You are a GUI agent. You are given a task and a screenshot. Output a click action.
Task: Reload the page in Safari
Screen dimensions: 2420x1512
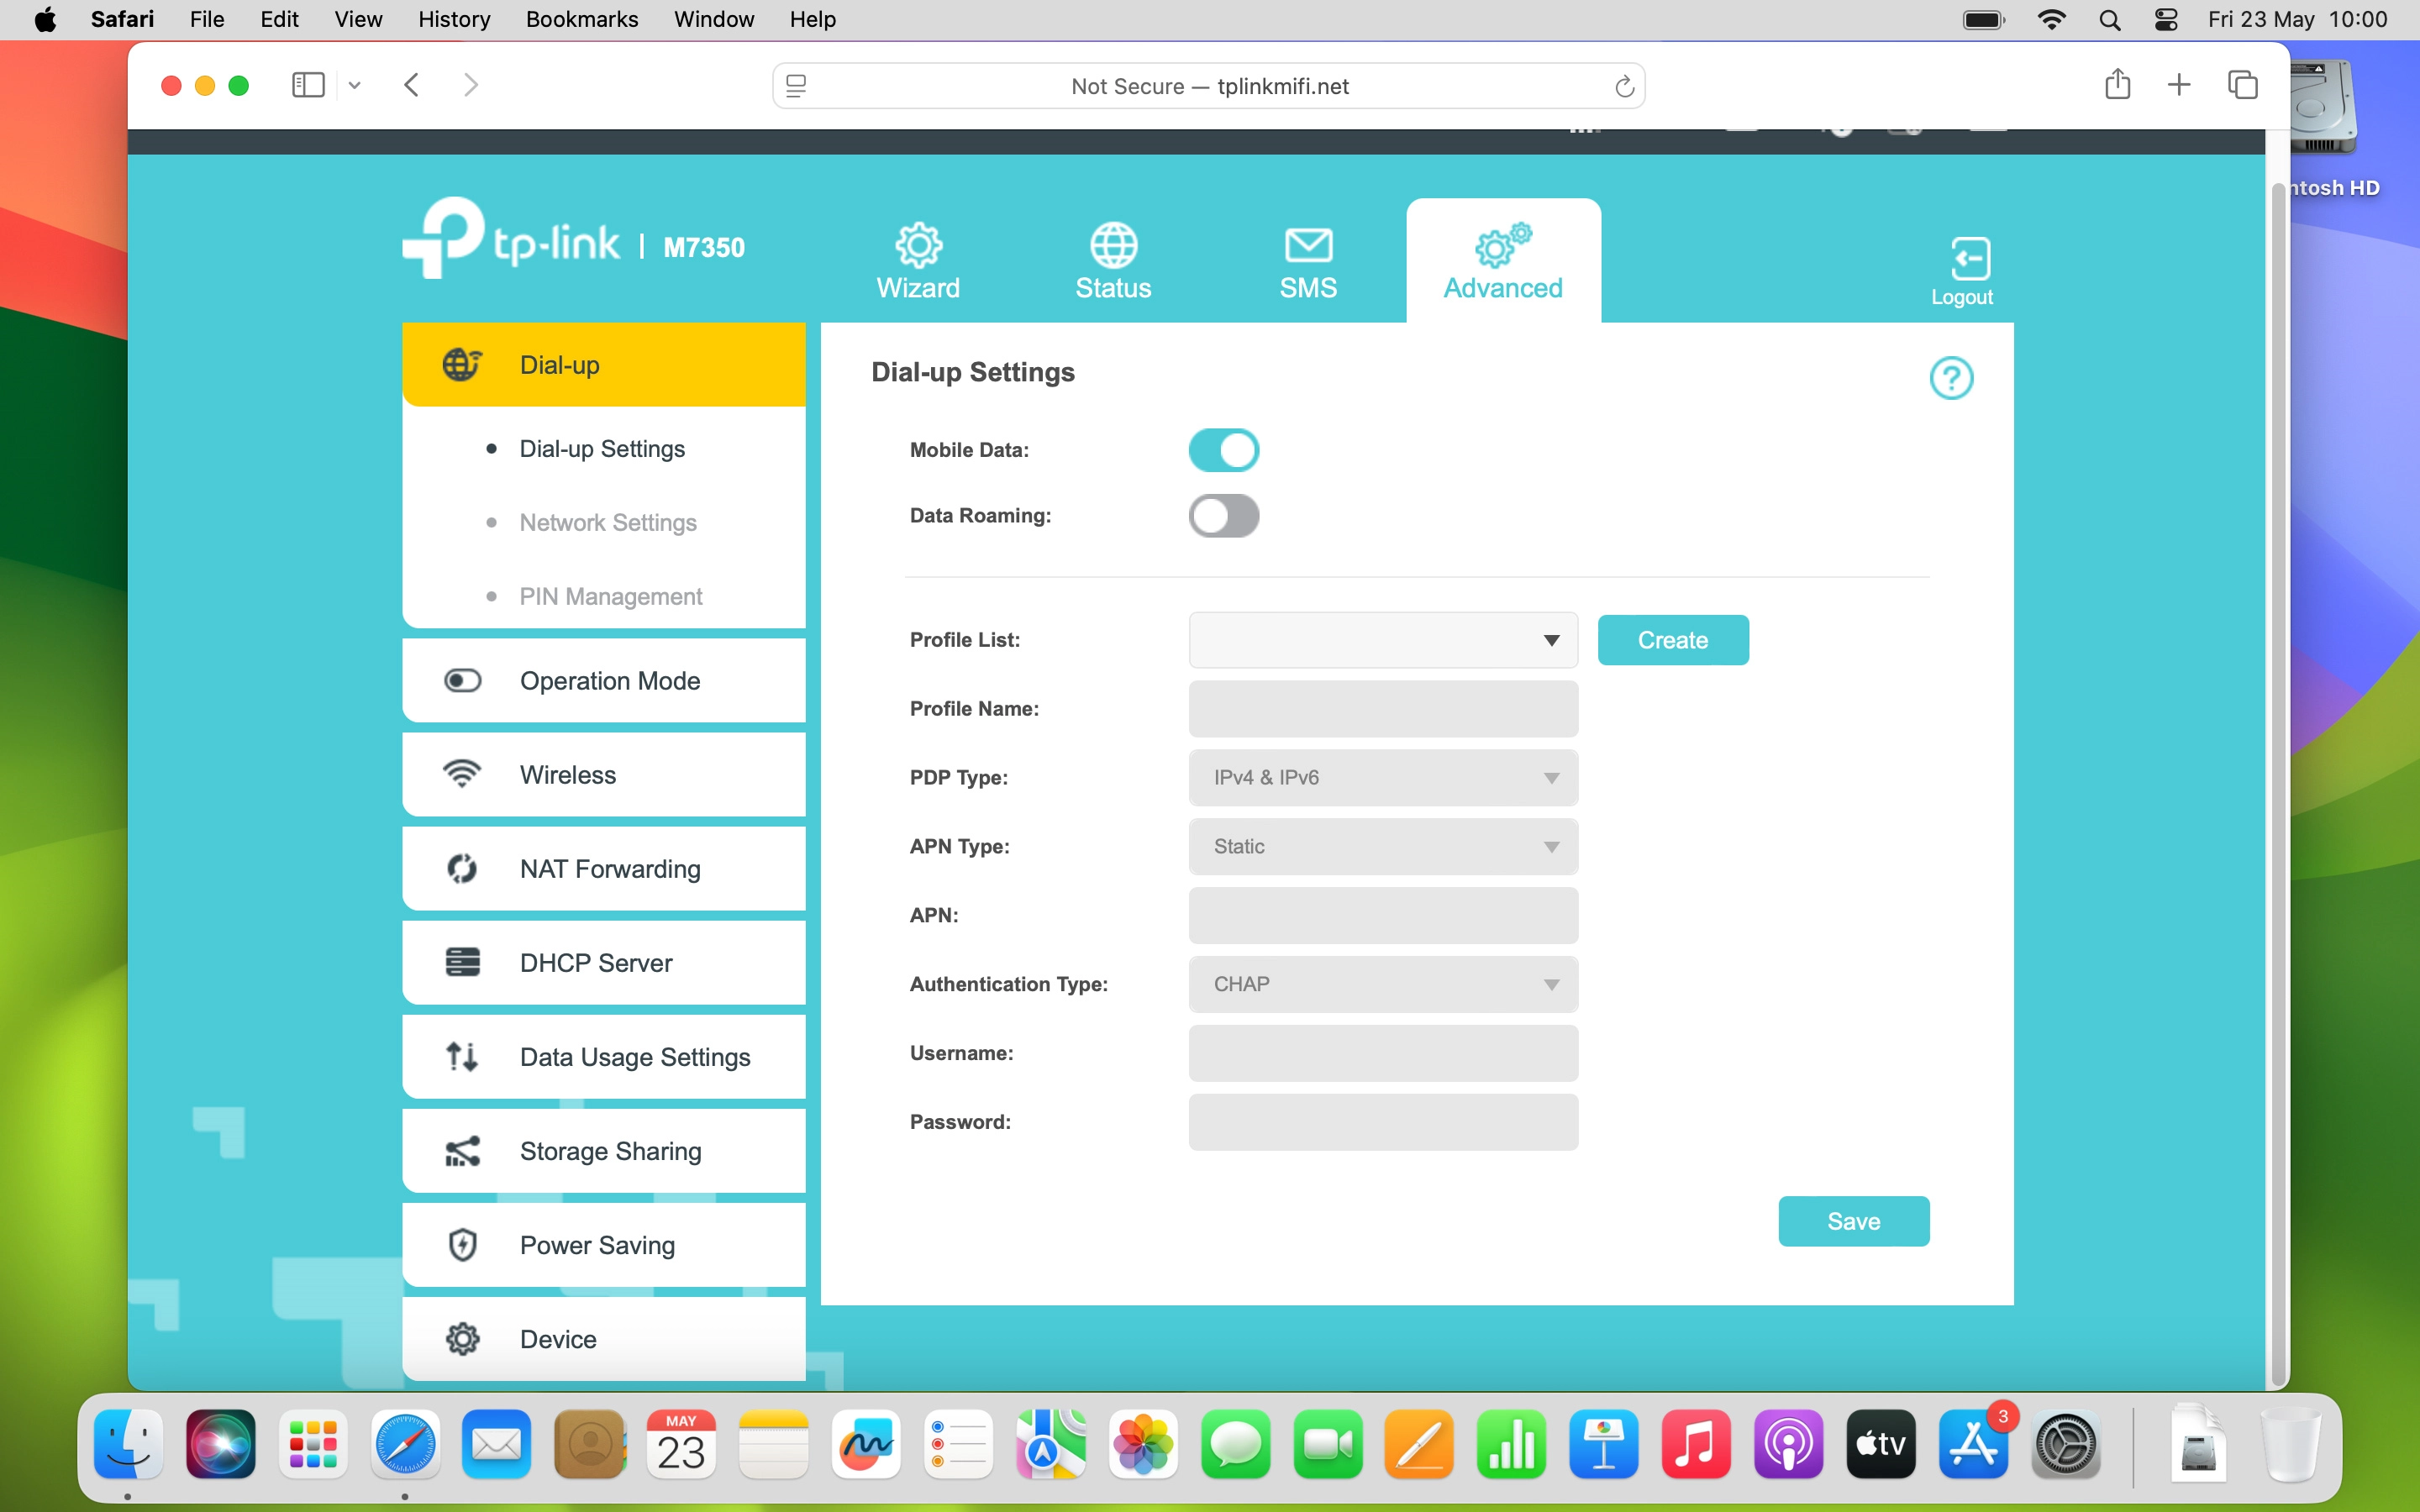point(1623,87)
